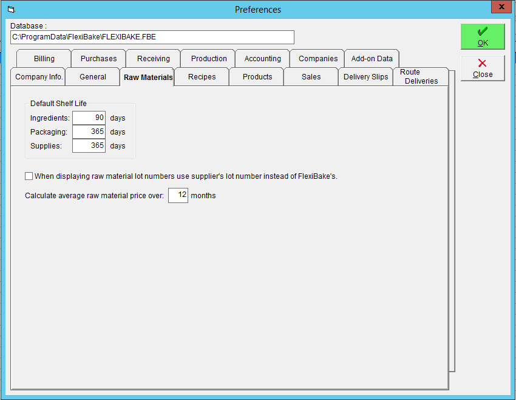Switch to the Receiving tab
Viewport: 516px width, 400px height.
(154, 58)
